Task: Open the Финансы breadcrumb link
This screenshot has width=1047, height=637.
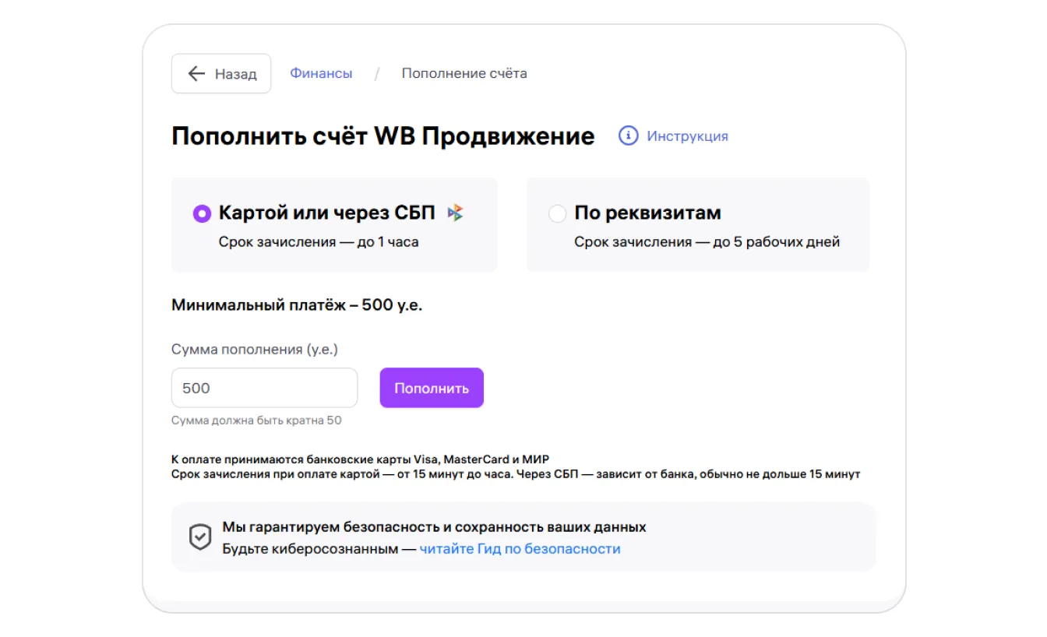Action: [321, 73]
